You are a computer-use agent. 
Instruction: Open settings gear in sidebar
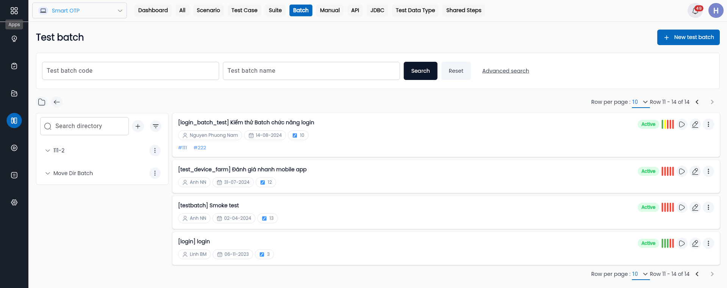(x=14, y=202)
